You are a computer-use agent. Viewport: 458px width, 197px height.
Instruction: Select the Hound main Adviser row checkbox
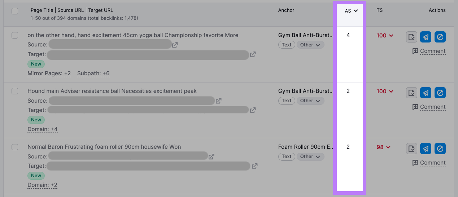pos(15,91)
